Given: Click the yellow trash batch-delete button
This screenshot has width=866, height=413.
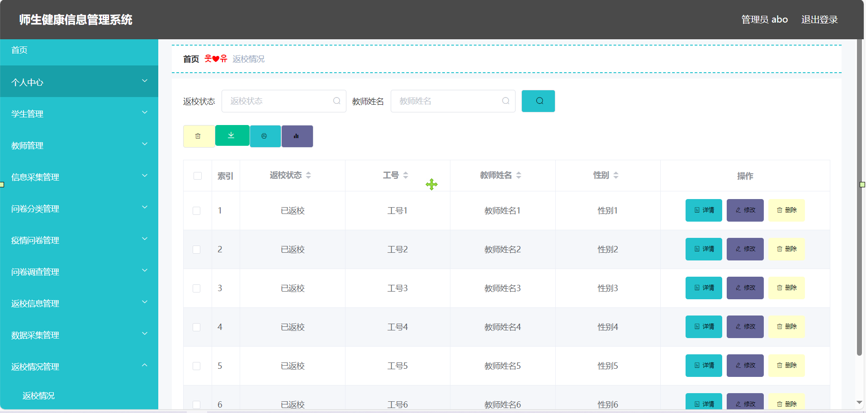Looking at the screenshot, I should click(x=199, y=136).
